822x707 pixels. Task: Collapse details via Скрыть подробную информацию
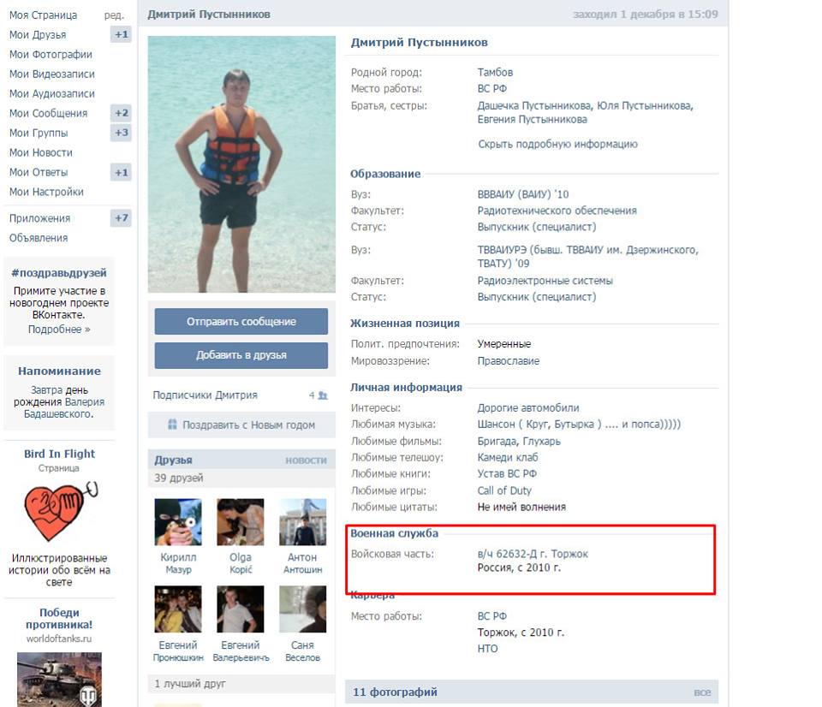pos(557,144)
